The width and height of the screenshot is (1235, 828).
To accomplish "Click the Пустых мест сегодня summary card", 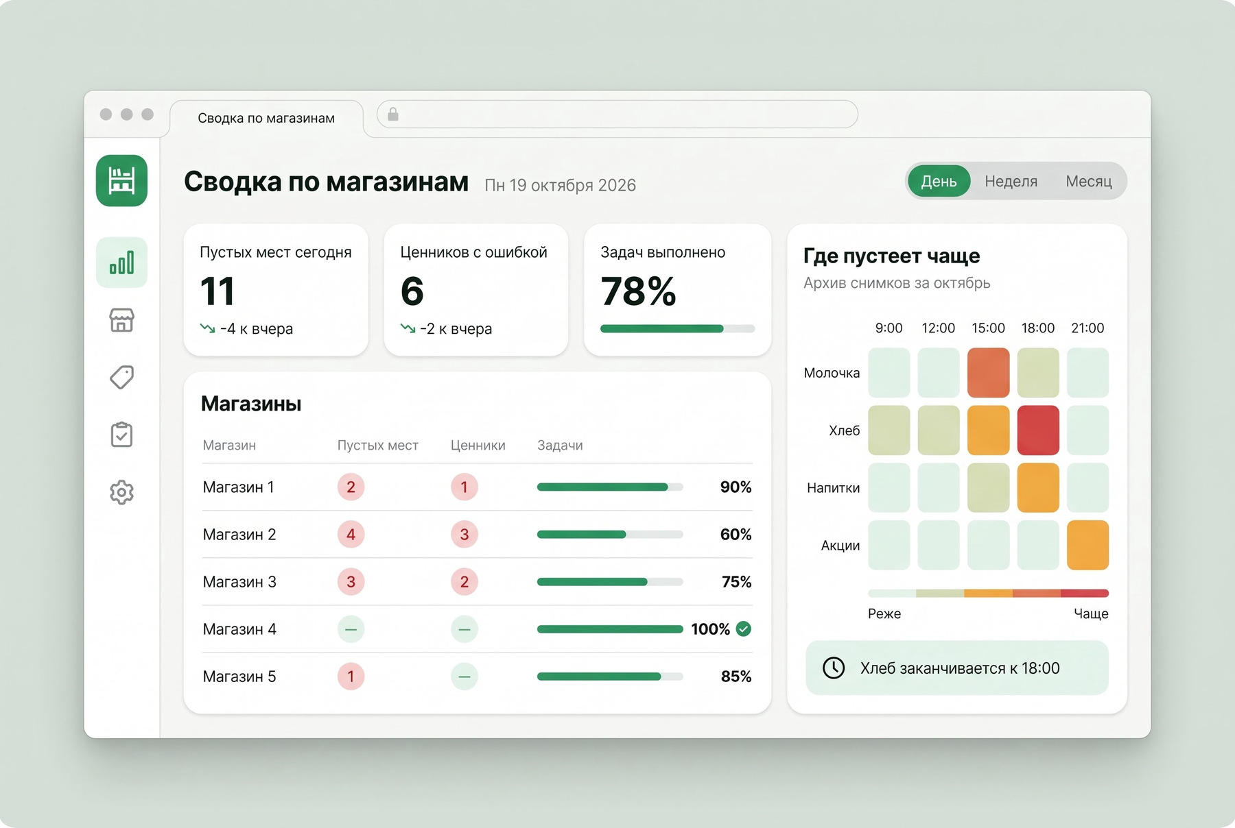I will click(276, 290).
